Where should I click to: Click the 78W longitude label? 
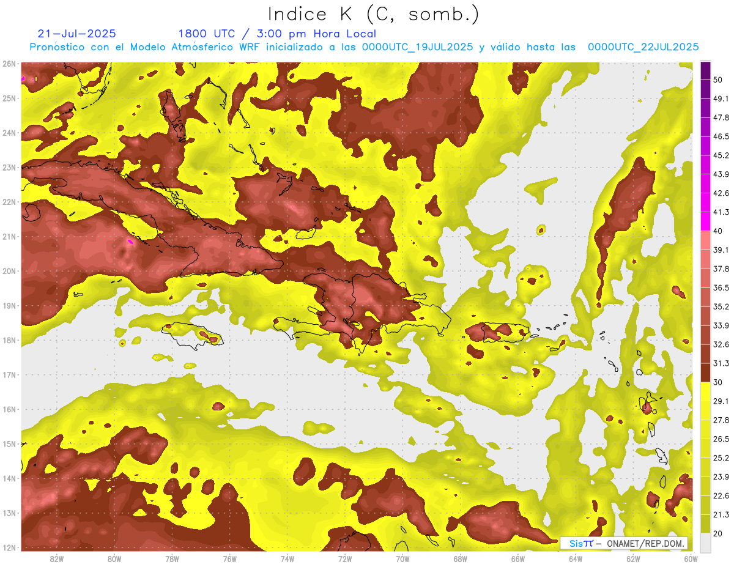point(172,558)
